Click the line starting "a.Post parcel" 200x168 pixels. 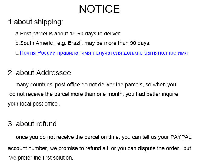(x=68, y=34)
